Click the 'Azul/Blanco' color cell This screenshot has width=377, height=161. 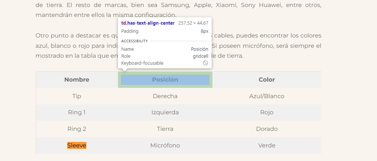(x=267, y=96)
